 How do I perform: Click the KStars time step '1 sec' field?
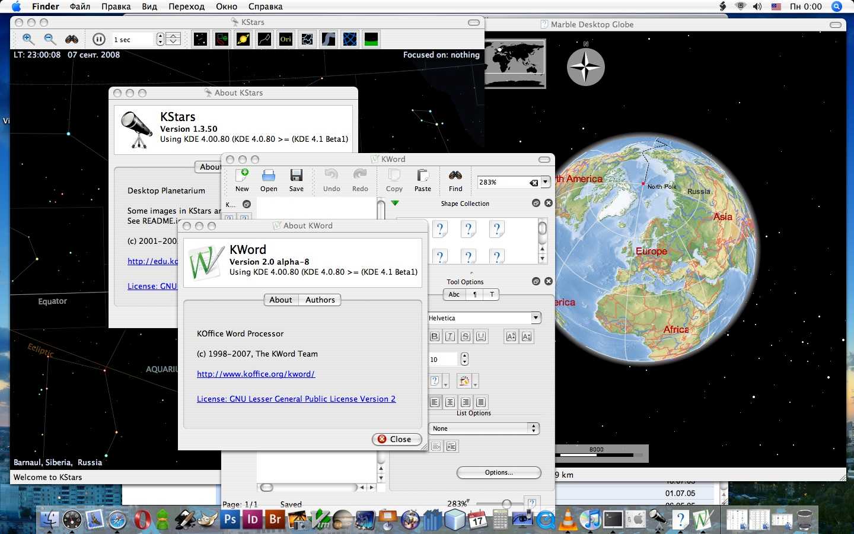132,40
